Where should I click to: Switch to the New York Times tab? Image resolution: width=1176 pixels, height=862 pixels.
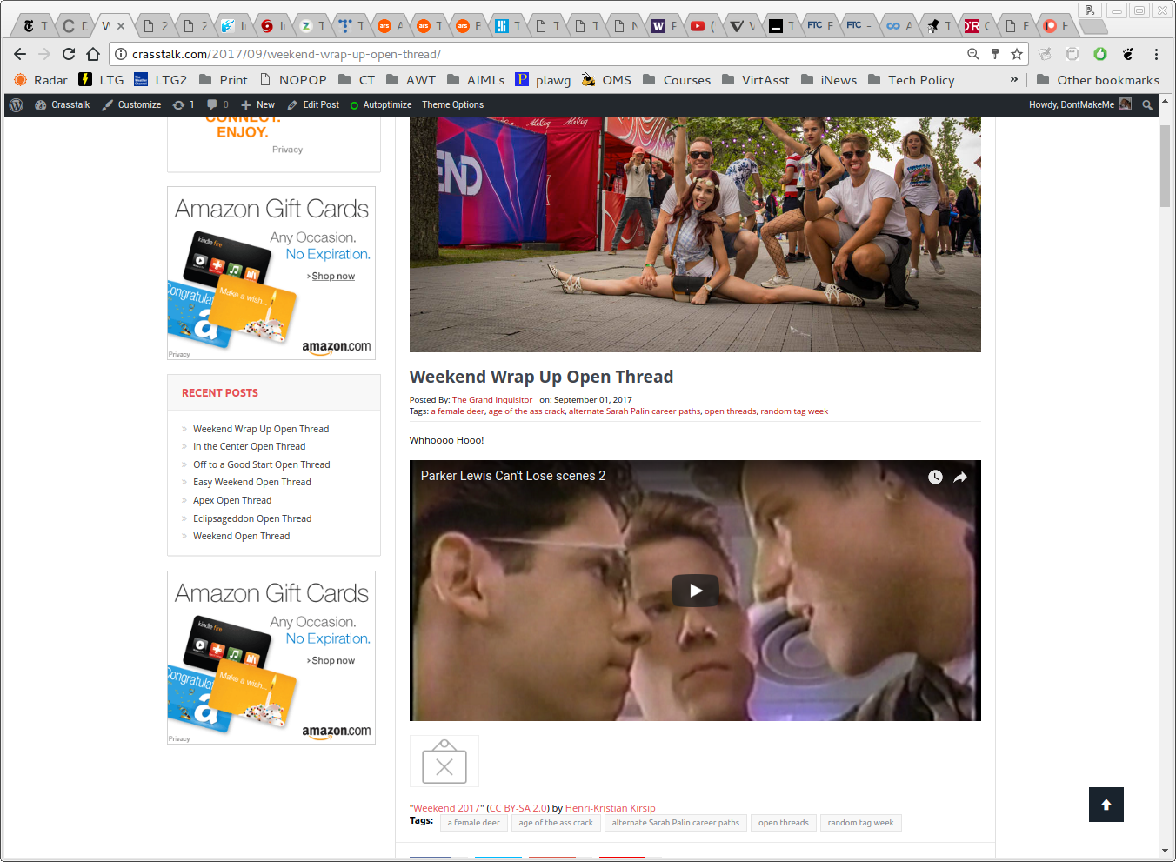pyautogui.click(x=35, y=26)
